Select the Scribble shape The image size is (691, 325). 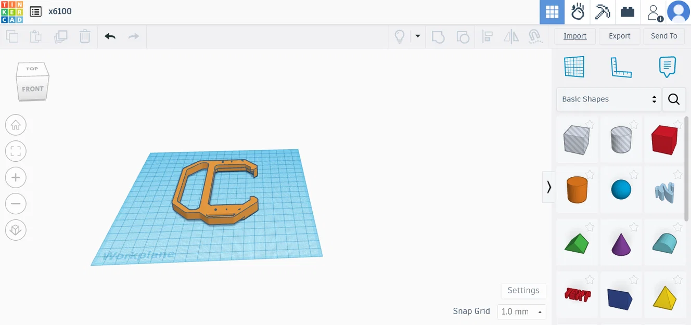[x=664, y=191]
